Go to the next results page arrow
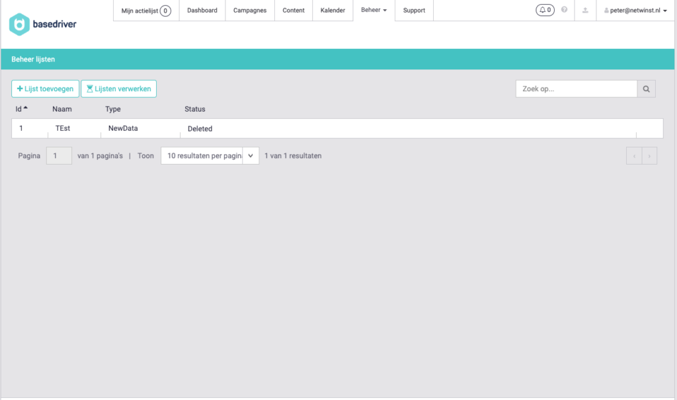Screen dimensions: 677x400 pos(649,156)
